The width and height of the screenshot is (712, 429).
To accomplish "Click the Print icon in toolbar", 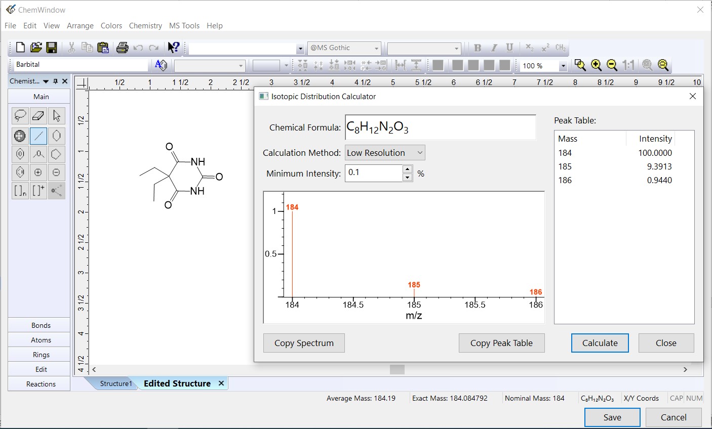I will [122, 48].
